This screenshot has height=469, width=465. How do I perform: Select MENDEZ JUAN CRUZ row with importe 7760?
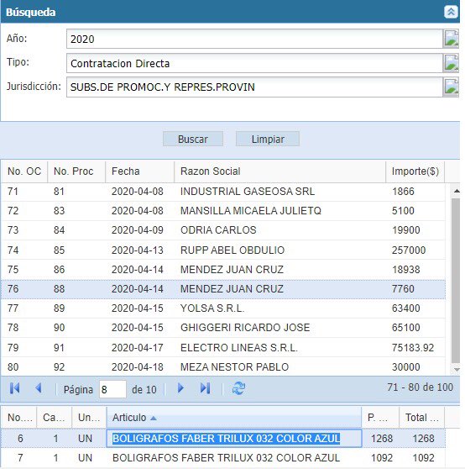tap(223, 289)
